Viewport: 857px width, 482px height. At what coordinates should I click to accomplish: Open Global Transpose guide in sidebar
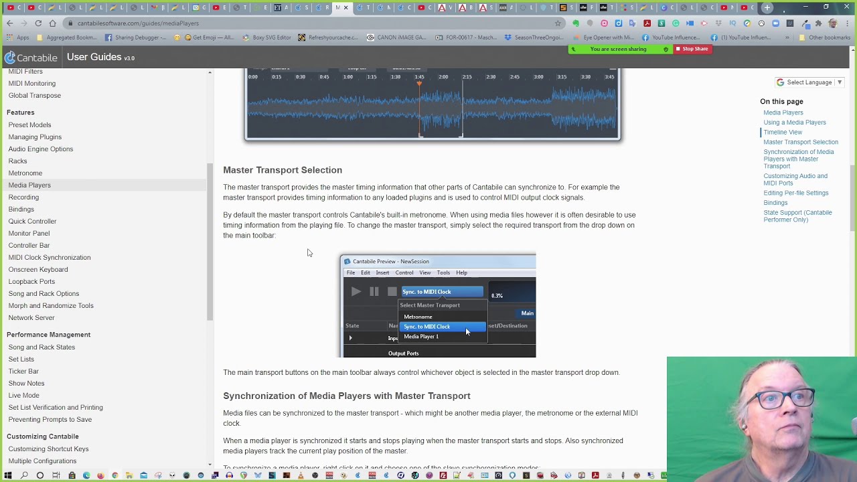[35, 95]
